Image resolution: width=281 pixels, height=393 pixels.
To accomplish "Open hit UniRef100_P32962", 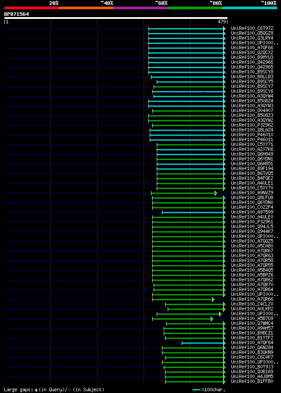I will 252,125.
